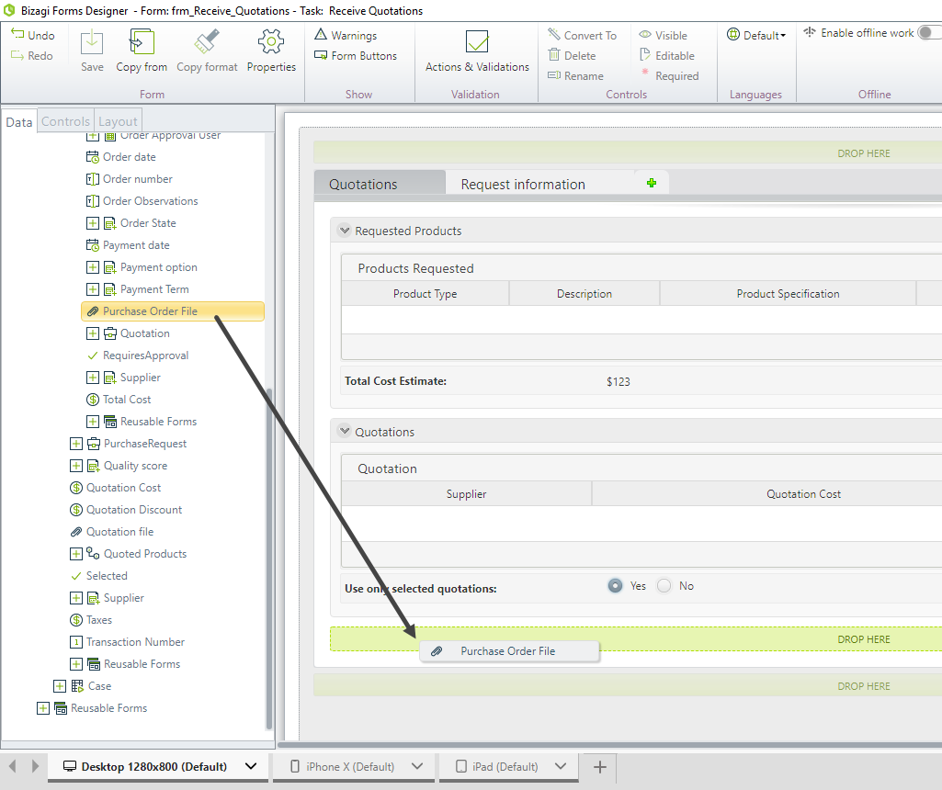Click the Product Specification column header
This screenshot has width=942, height=790.
point(788,294)
